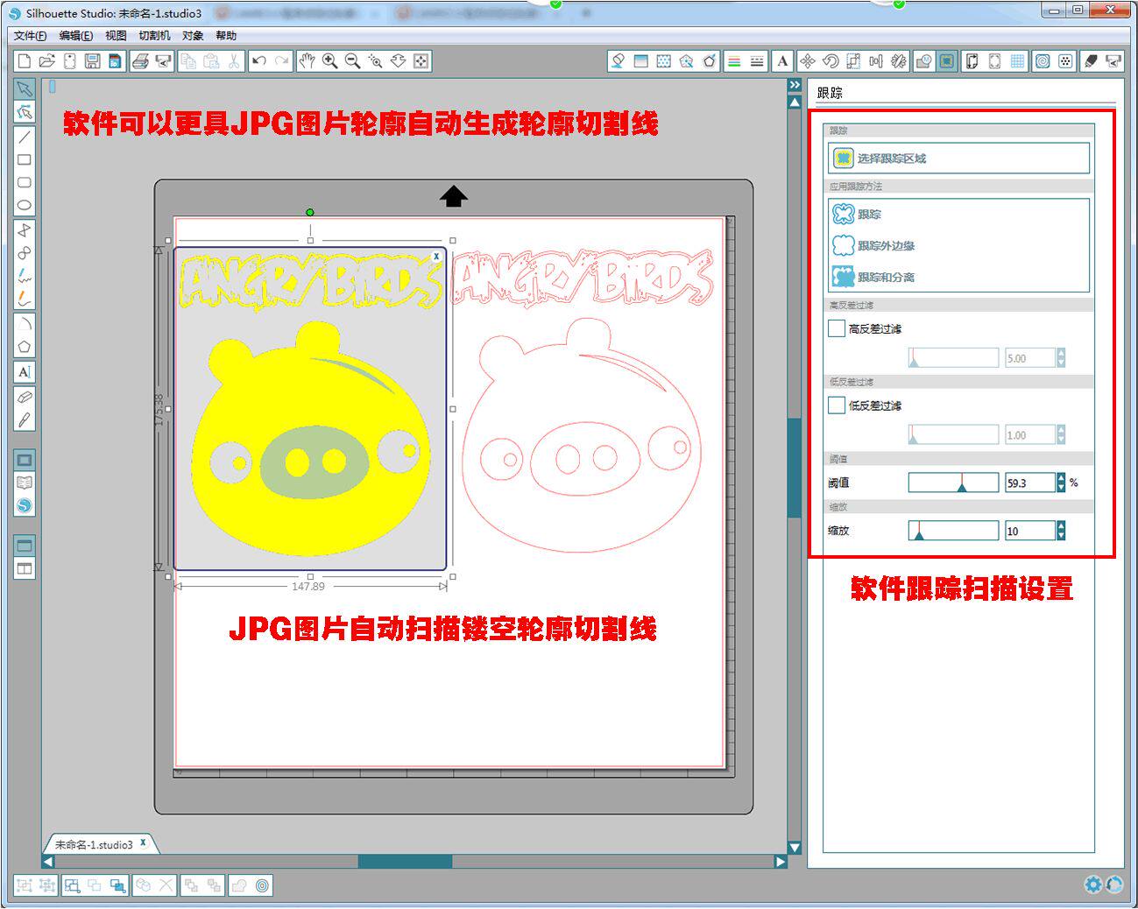Click the 阈值 value field 59.3
Image resolution: width=1138 pixels, height=909 pixels.
point(1029,483)
